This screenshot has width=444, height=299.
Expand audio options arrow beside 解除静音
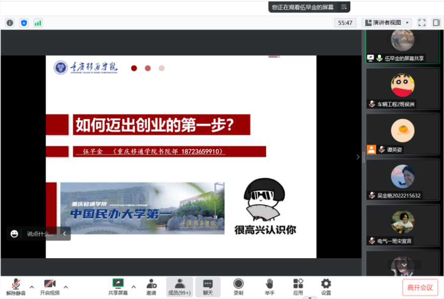point(32,286)
